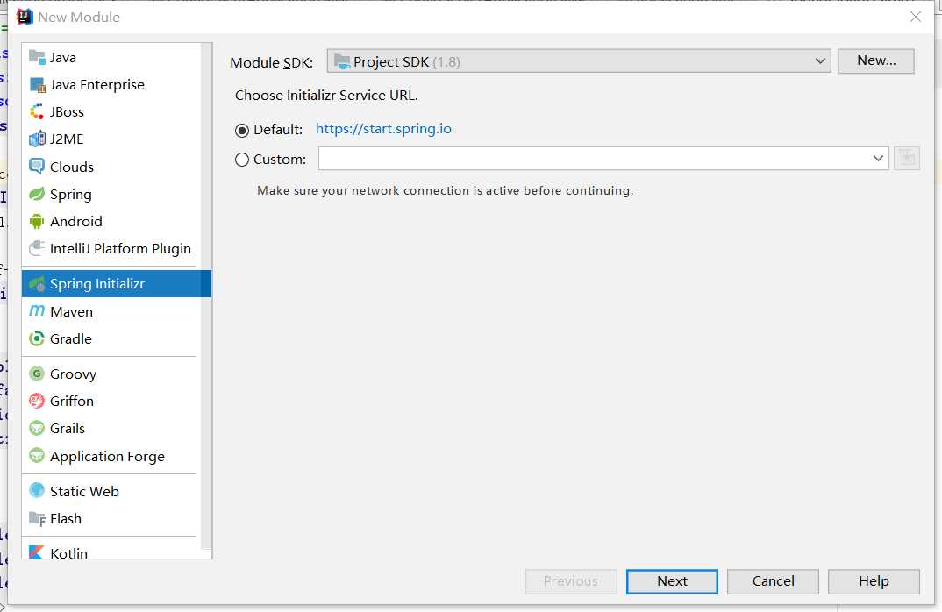This screenshot has width=942, height=612.
Task: Open Help for this dialog
Action: click(874, 581)
